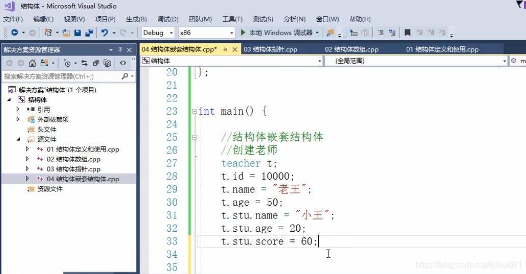
Task: Open the x86 platform dropdown
Action: (232, 33)
